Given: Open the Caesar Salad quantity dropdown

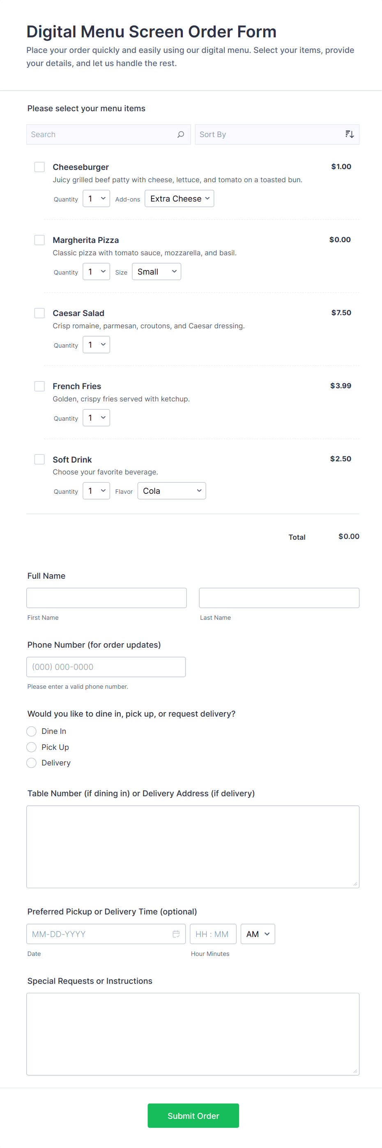Looking at the screenshot, I should pyautogui.click(x=96, y=345).
